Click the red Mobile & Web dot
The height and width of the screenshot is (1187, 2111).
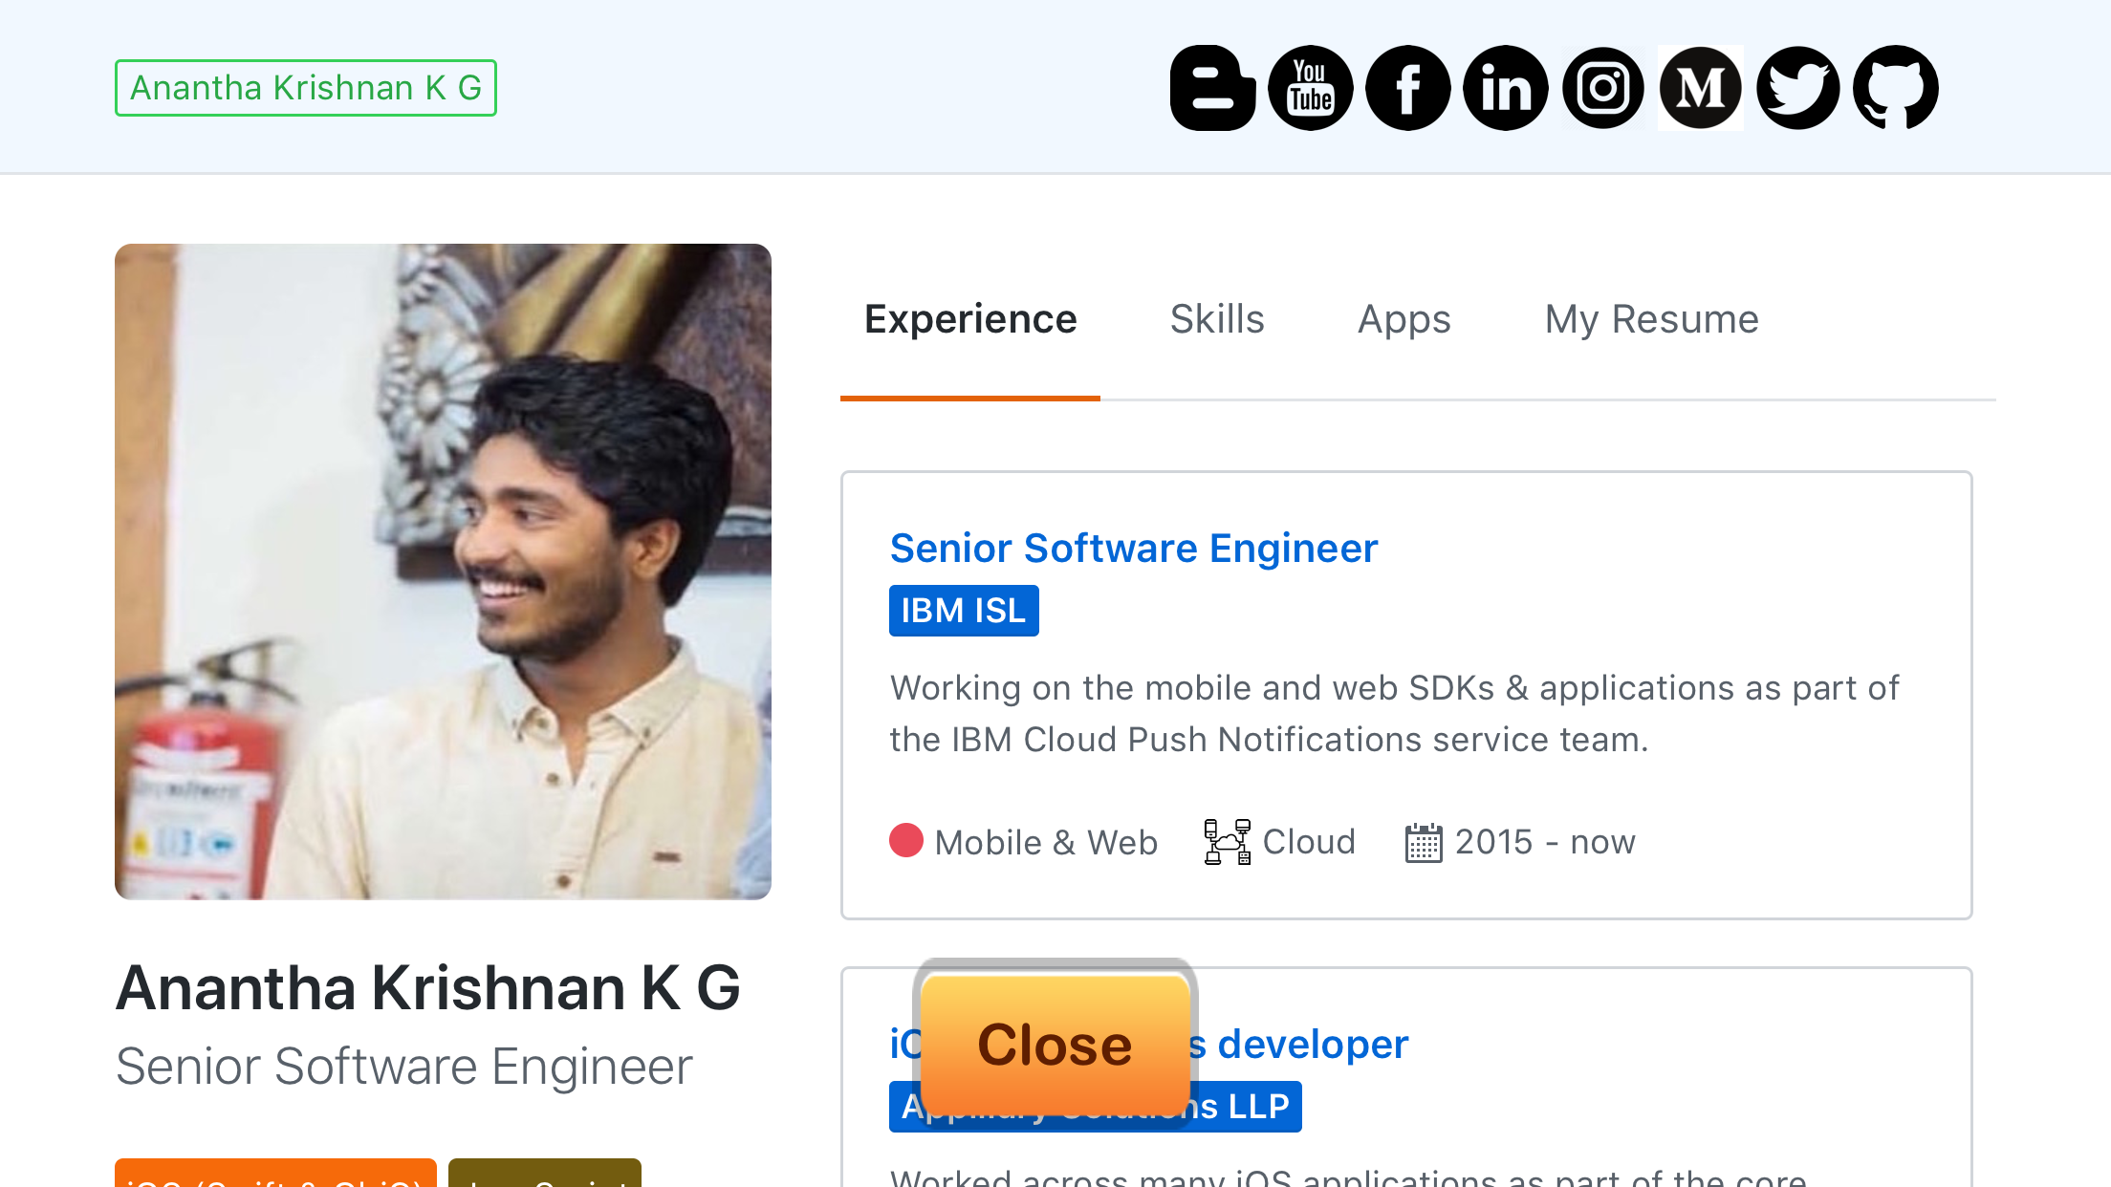click(905, 841)
